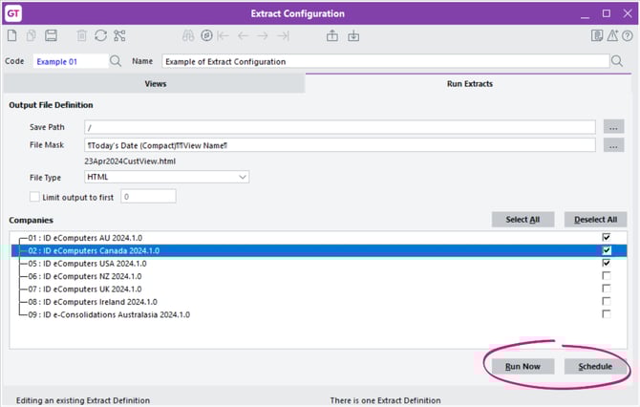Image resolution: width=640 pixels, height=407 pixels.
Task: Open the help question mark icon
Action: (628, 36)
